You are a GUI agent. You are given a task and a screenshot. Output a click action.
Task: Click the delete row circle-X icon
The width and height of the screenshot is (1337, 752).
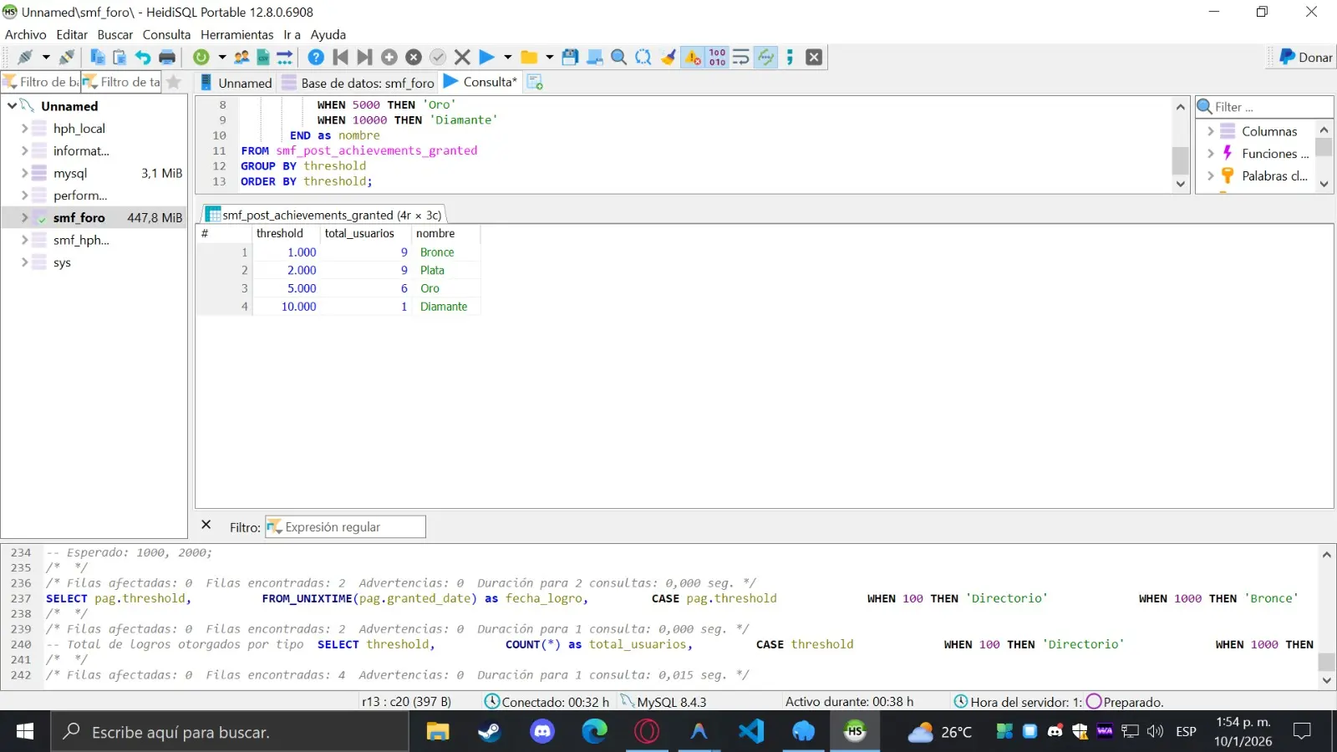click(x=414, y=57)
